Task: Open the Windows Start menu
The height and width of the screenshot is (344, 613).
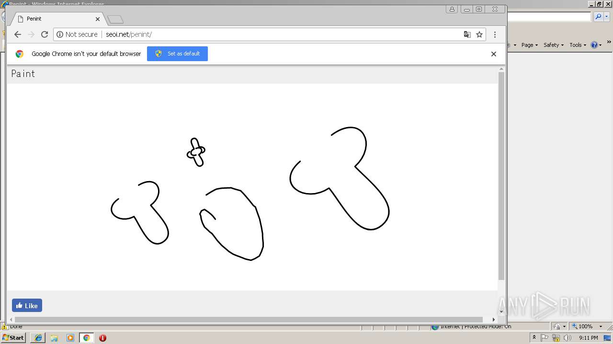Action: [x=13, y=338]
